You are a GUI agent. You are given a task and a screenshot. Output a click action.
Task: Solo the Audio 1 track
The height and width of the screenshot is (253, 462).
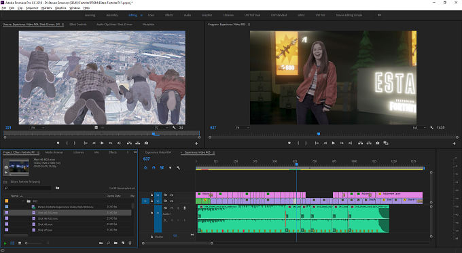(x=178, y=208)
